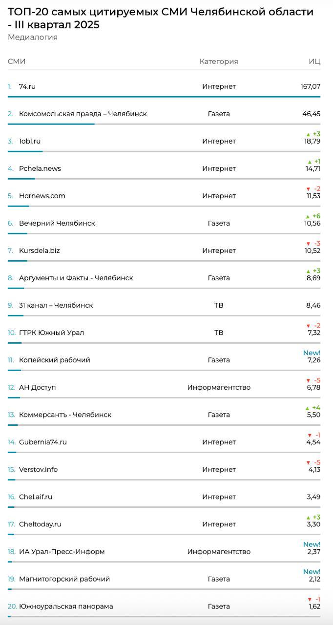Click green up arrow for Коммерсантъ - Челябинск

coord(308,408)
